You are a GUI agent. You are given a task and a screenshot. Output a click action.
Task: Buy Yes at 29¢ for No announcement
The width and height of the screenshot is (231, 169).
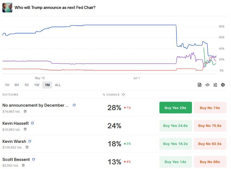175,108
